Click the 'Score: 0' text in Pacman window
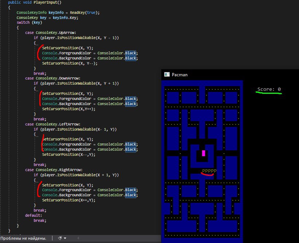299x243 pixels. tap(269, 89)
